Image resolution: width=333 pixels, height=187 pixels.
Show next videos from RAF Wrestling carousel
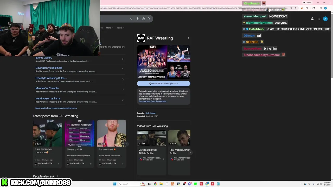190,153
